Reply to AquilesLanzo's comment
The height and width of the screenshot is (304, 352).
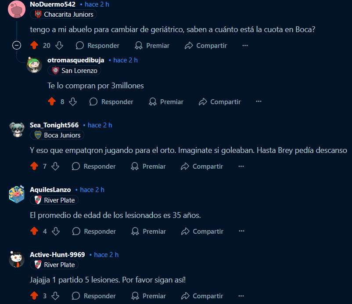94,231
